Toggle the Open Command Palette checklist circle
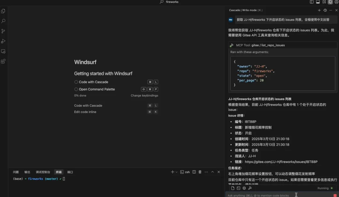Viewport: 339px width, 197px height. (x=76, y=89)
